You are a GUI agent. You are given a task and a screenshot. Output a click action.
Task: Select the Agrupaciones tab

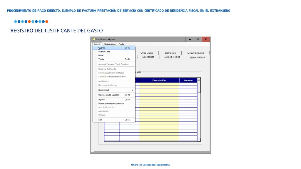(197, 57)
